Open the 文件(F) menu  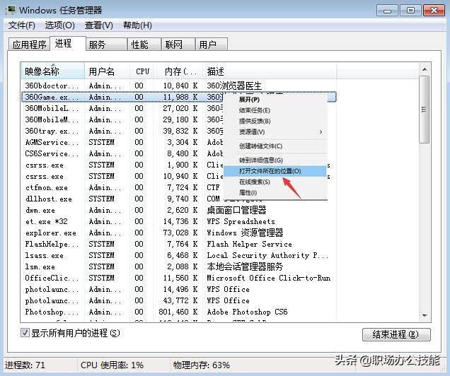(22, 25)
